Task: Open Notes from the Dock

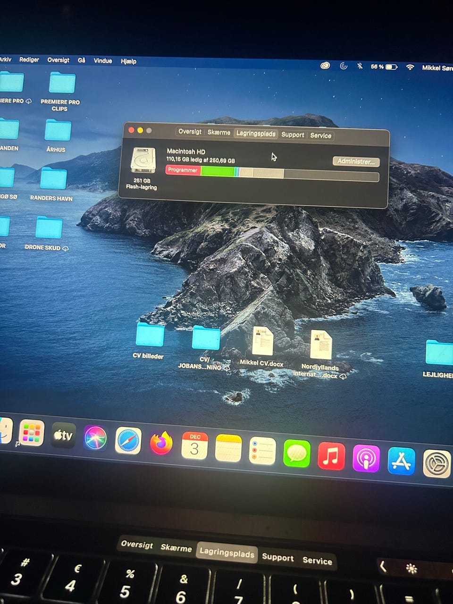Action: point(228,448)
